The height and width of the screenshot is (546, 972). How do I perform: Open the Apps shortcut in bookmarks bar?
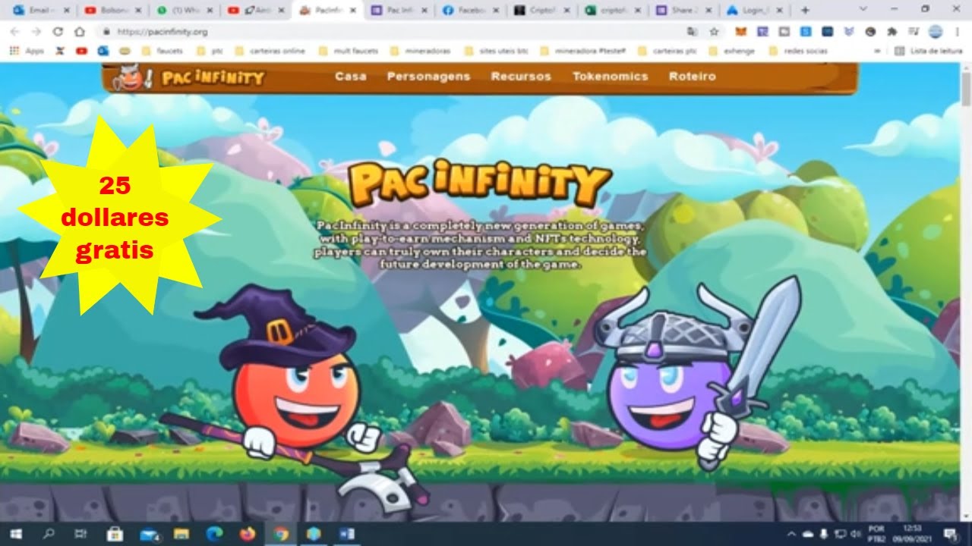(27, 51)
